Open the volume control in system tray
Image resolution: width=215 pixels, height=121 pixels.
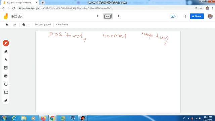click(x=200, y=118)
